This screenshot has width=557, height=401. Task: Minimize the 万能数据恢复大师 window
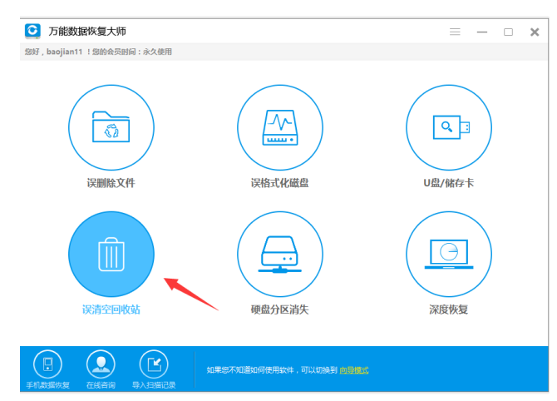pyautogui.click(x=481, y=32)
